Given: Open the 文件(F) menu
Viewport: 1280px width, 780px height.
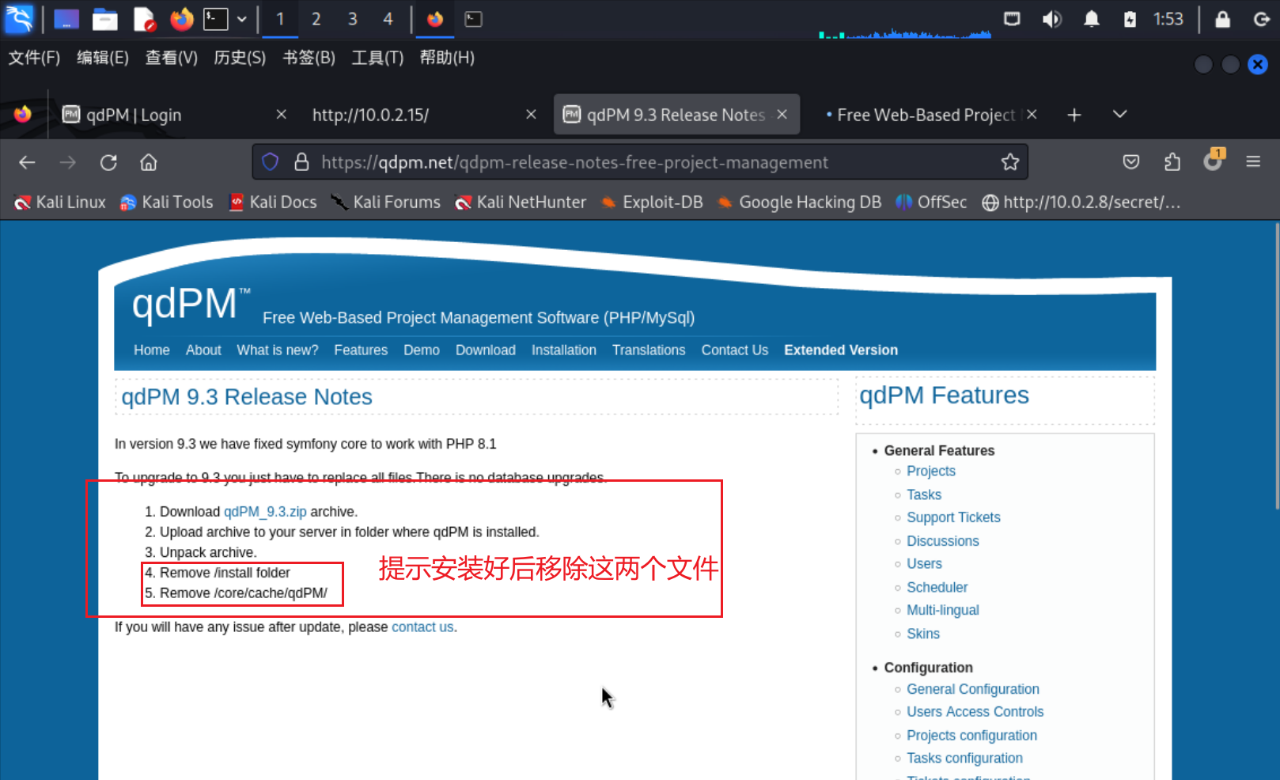Looking at the screenshot, I should point(34,58).
